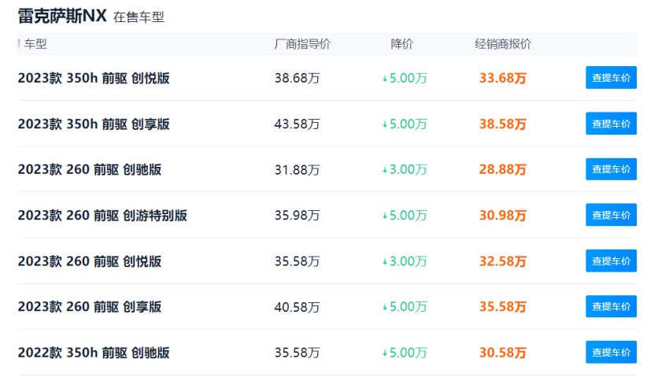The height and width of the screenshot is (381, 654).
Task: Click the 厂商指导价 column header
Action: click(302, 44)
